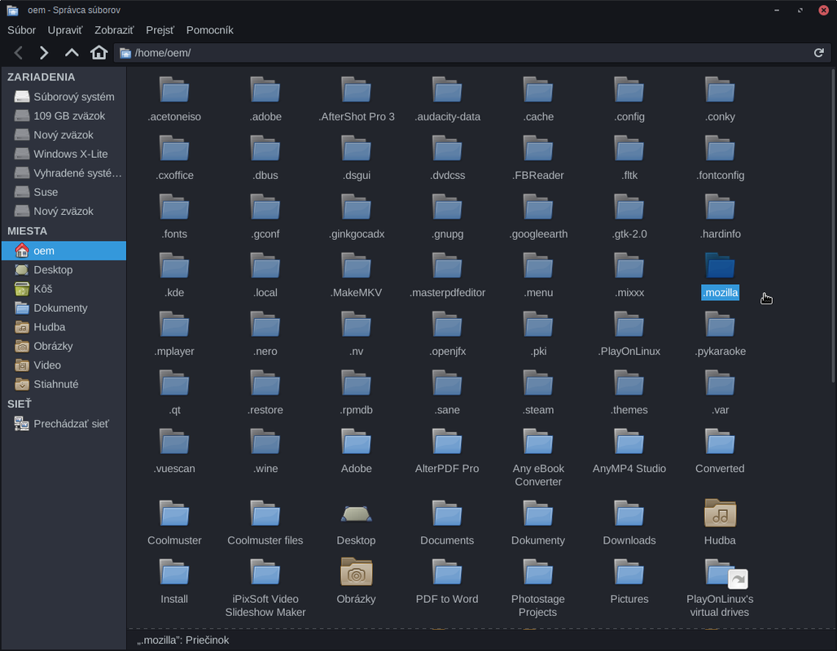Select the .config folder icon
Viewport: 837px width, 651px height.
629,90
